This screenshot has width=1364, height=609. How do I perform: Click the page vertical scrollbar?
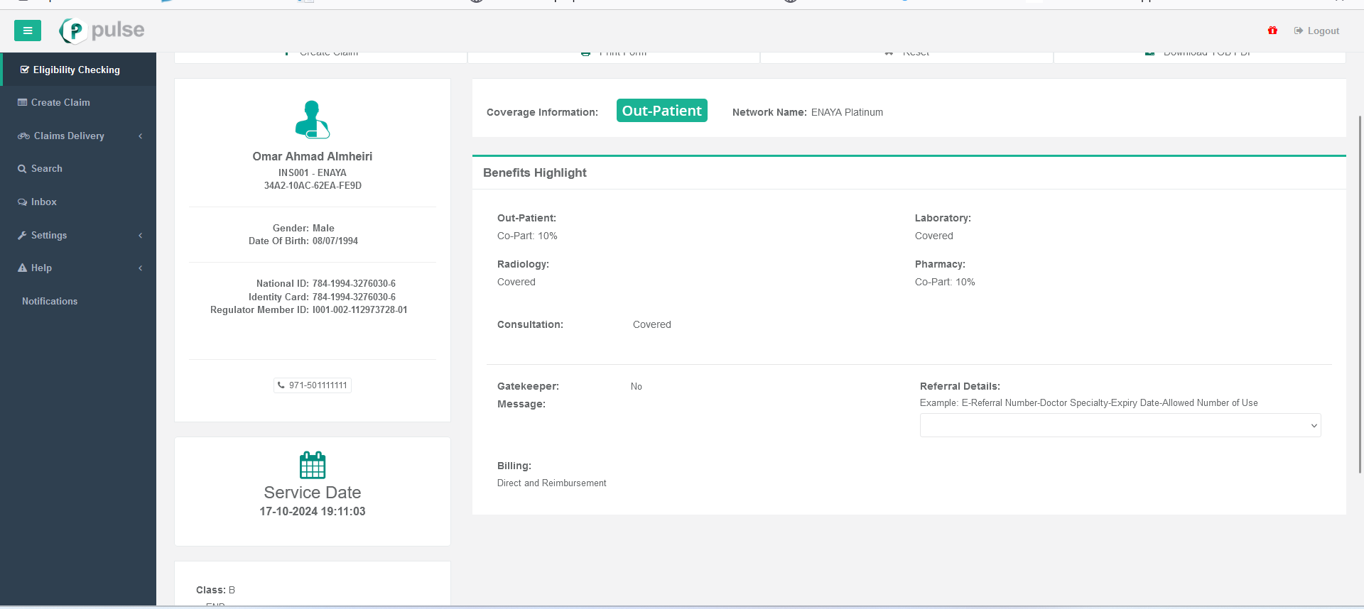(1360, 284)
